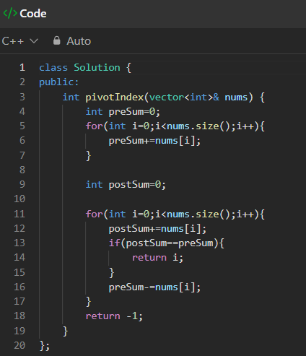306x356 pixels.
Task: Click the 'return i;' statement
Action: [x=157, y=258]
